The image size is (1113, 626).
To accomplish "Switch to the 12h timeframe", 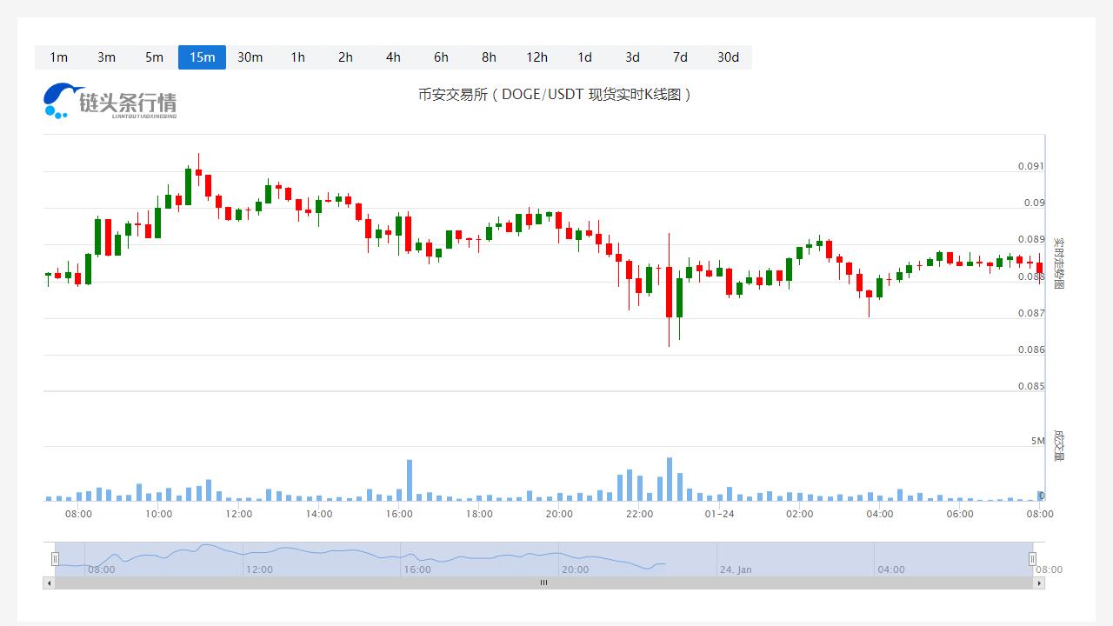I will click(x=537, y=57).
